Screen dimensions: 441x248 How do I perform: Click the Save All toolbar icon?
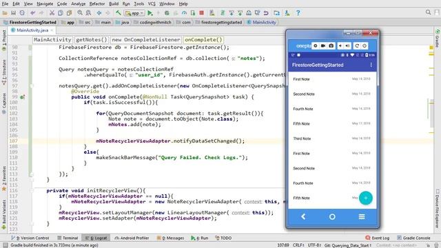tap(13, 13)
